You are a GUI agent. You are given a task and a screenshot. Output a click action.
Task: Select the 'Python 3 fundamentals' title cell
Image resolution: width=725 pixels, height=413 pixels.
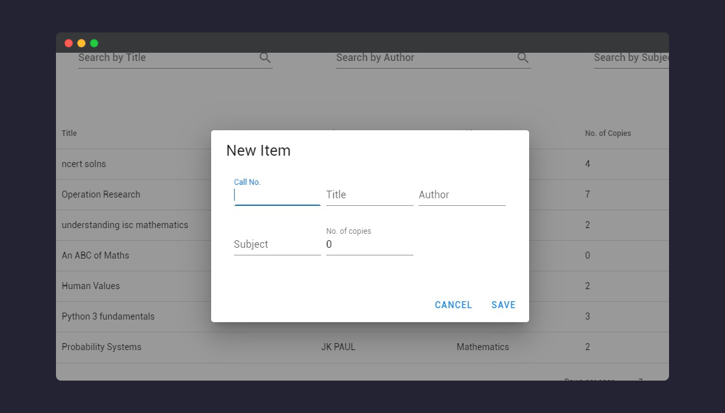(x=108, y=316)
